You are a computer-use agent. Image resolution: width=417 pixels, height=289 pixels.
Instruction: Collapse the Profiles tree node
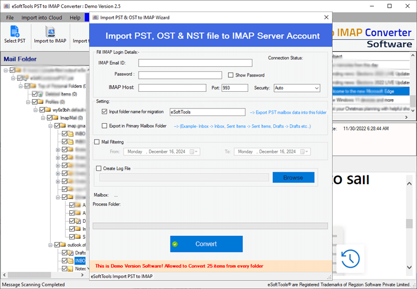point(28,102)
